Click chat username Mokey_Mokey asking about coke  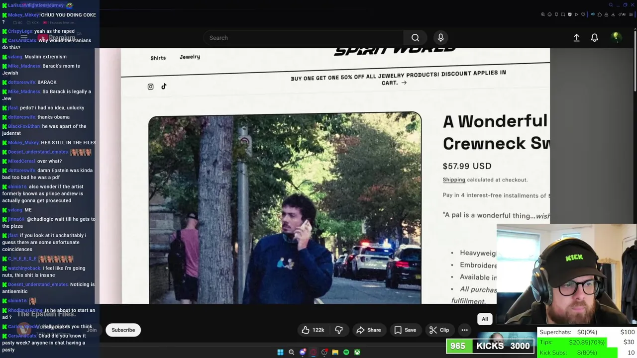[23, 15]
